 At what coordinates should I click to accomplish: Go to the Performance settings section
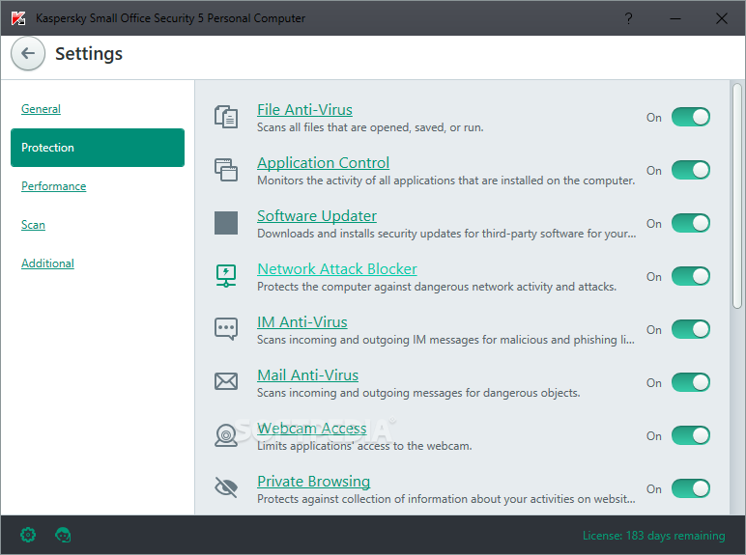pos(54,185)
